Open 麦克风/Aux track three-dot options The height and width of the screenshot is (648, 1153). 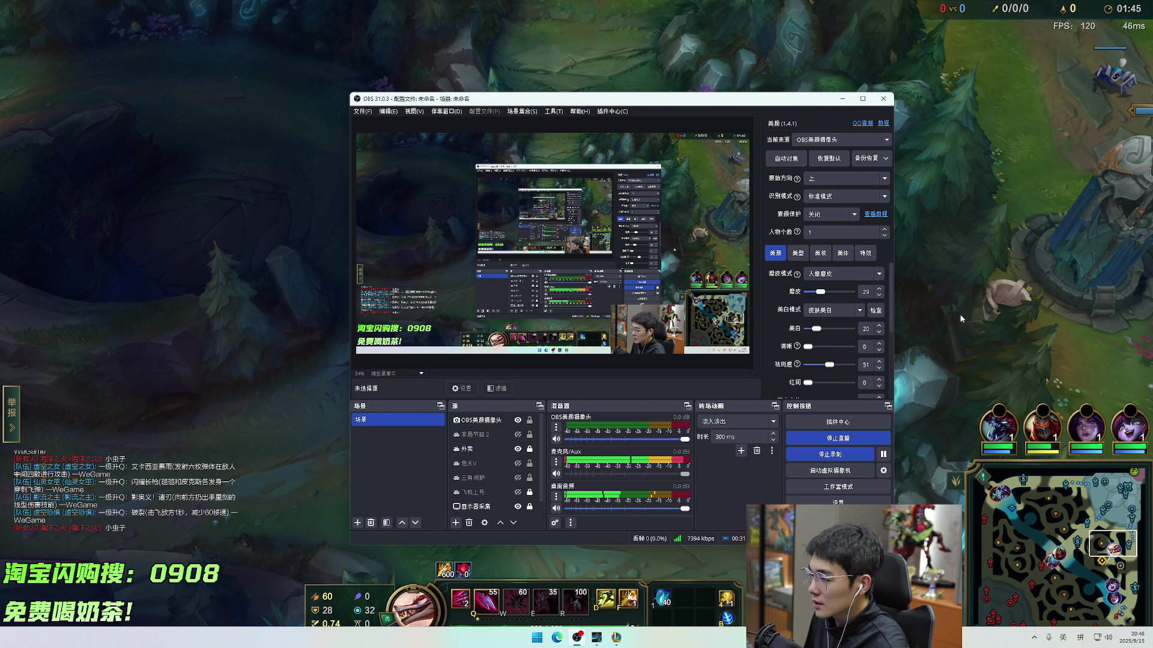(556, 462)
